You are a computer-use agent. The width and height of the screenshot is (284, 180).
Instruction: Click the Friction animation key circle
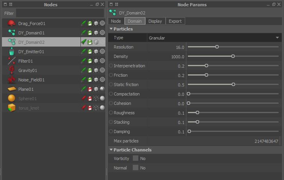coord(111,75)
